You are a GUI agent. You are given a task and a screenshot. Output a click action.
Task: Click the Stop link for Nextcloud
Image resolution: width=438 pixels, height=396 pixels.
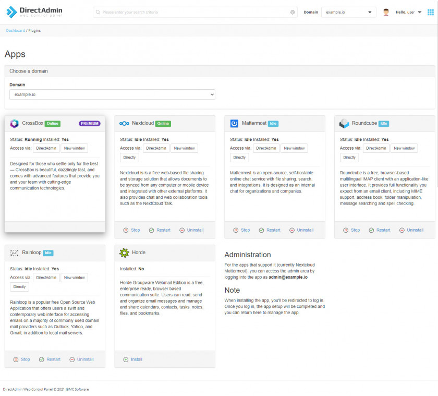(x=136, y=230)
